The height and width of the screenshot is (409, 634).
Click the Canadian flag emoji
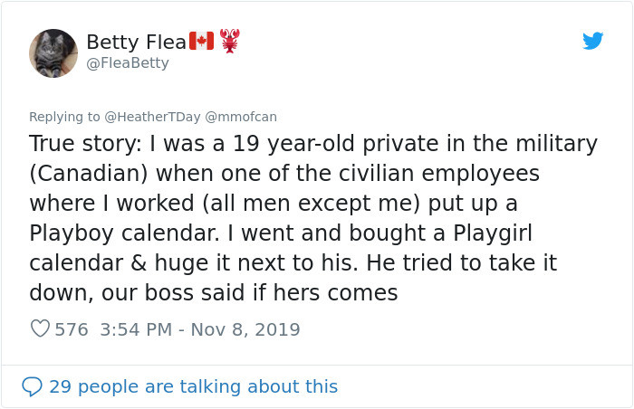pos(201,41)
